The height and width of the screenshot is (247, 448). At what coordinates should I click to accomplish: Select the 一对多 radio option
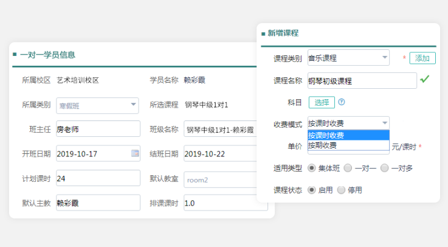click(x=384, y=167)
